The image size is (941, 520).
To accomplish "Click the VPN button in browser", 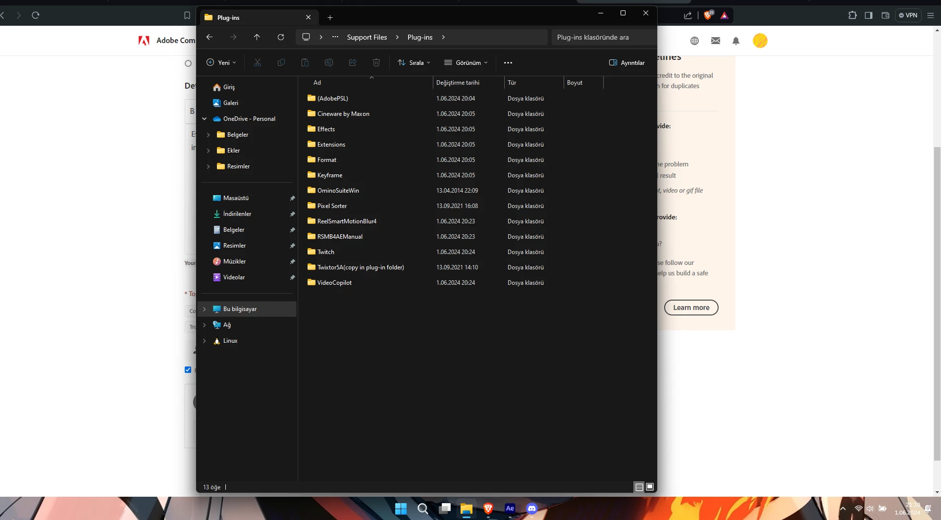I will (x=908, y=15).
